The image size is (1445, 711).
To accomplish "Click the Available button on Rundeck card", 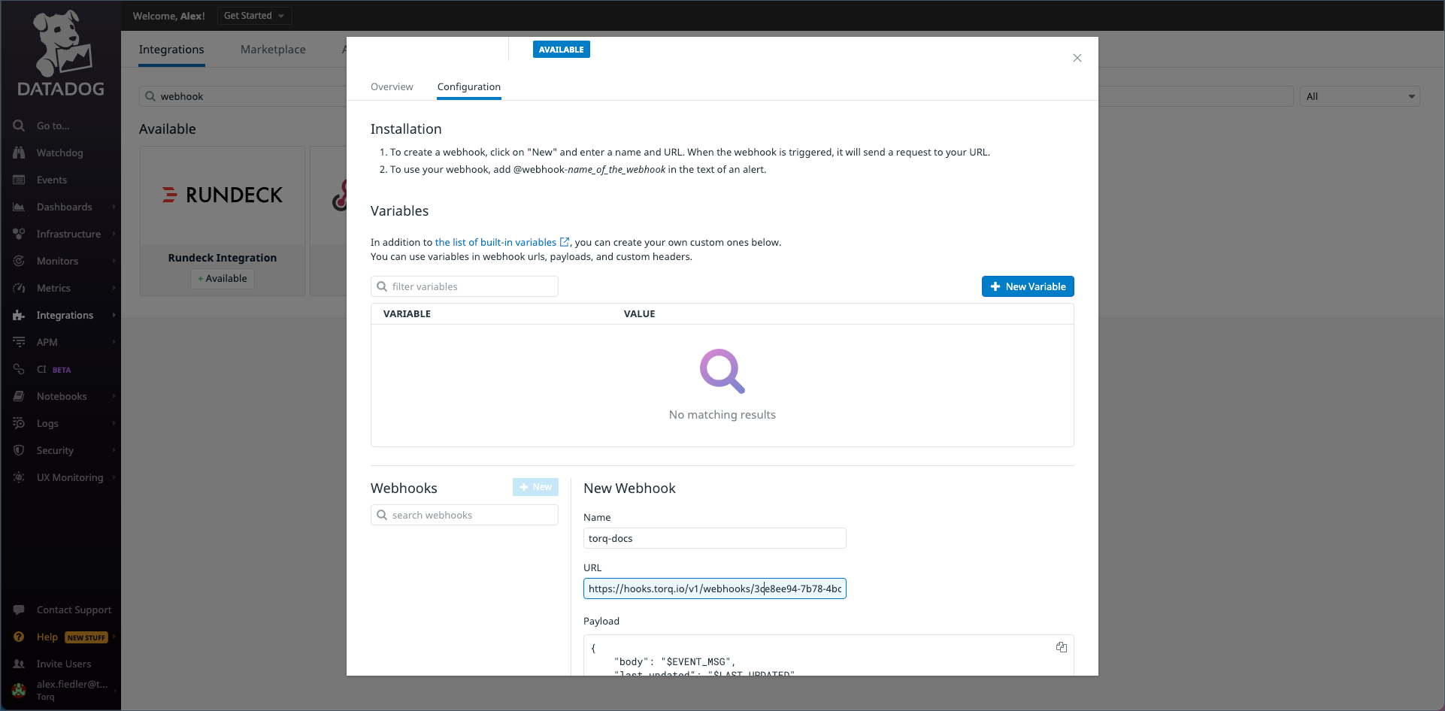I will coord(223,278).
